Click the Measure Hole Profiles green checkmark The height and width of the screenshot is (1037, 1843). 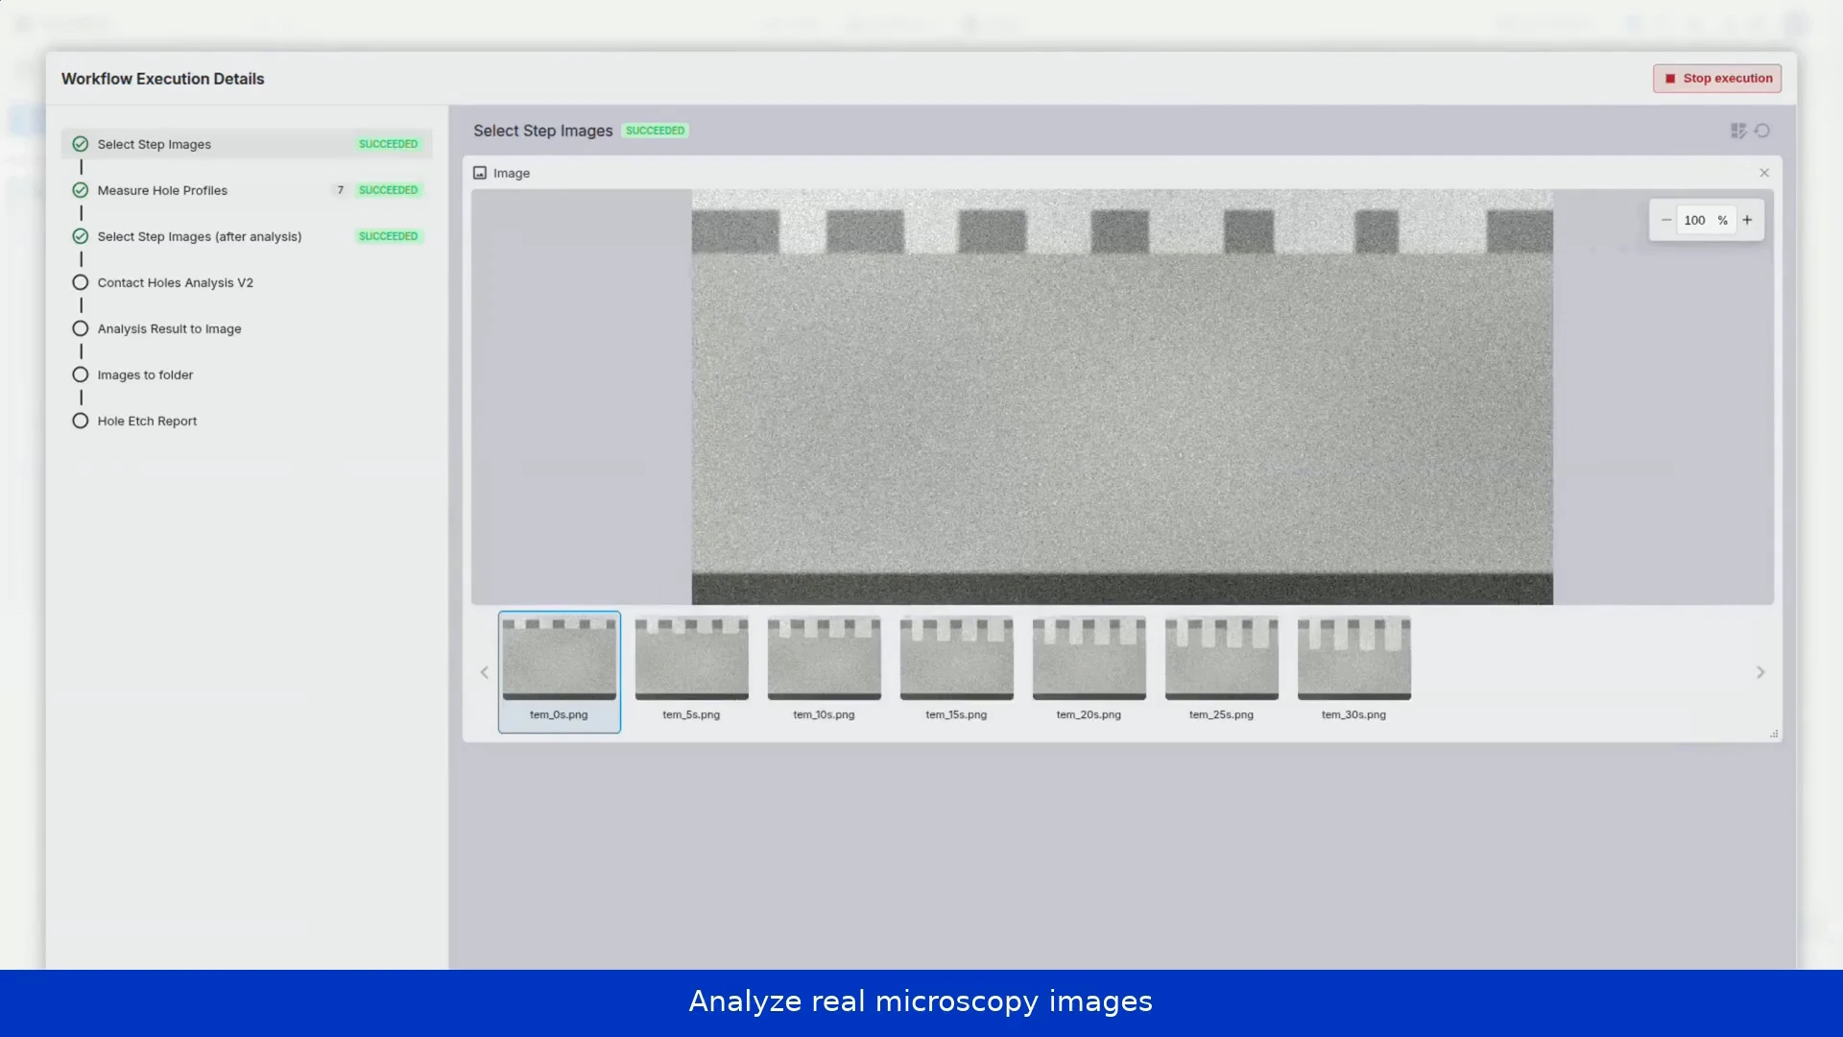click(81, 190)
